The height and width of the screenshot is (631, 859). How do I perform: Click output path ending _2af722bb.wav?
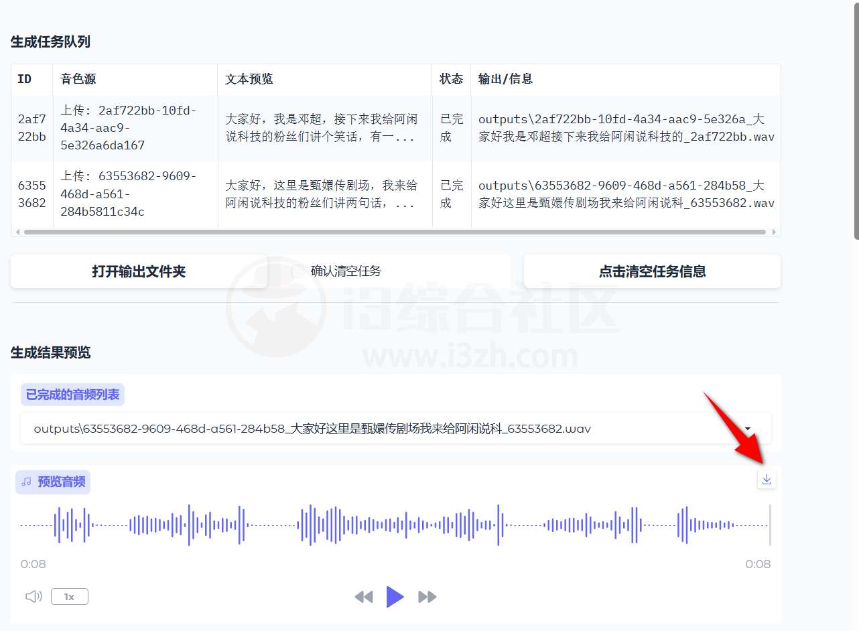[x=626, y=128]
